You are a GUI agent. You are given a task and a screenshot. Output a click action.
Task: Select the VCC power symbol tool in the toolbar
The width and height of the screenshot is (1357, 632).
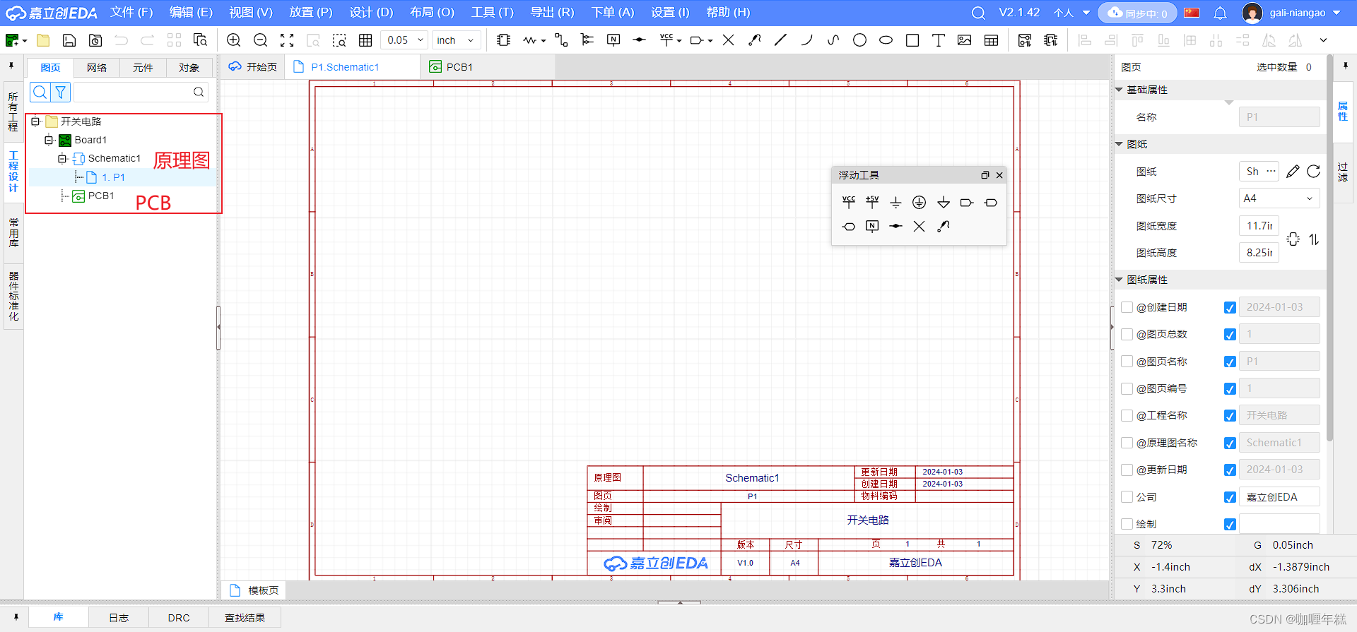(x=666, y=40)
